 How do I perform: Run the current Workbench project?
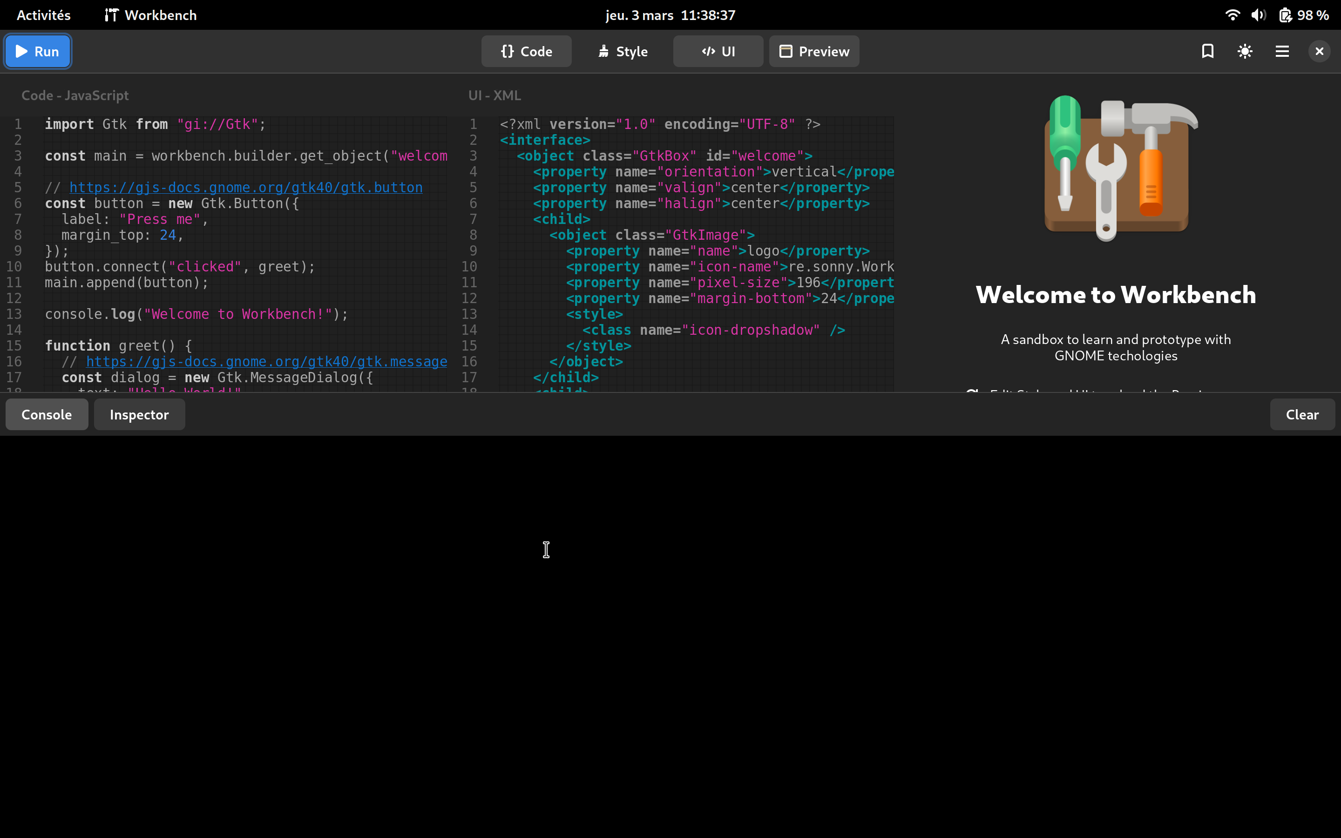tap(37, 51)
